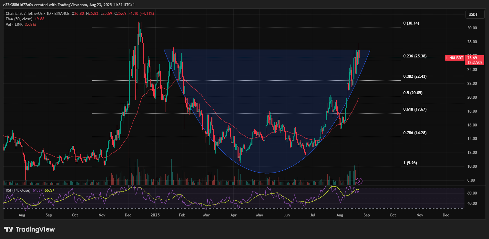Screen dimensions: 489x239
Task: Click the Apr label on time axis
Action: pyautogui.click(x=233, y=214)
